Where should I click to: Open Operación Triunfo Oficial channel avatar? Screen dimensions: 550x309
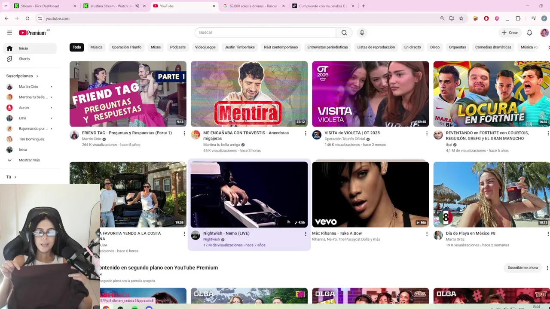coord(317,135)
